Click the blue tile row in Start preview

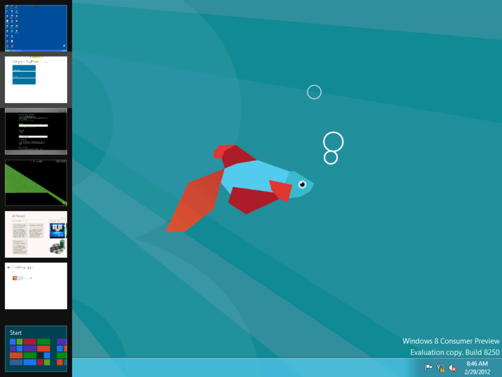[x=30, y=363]
